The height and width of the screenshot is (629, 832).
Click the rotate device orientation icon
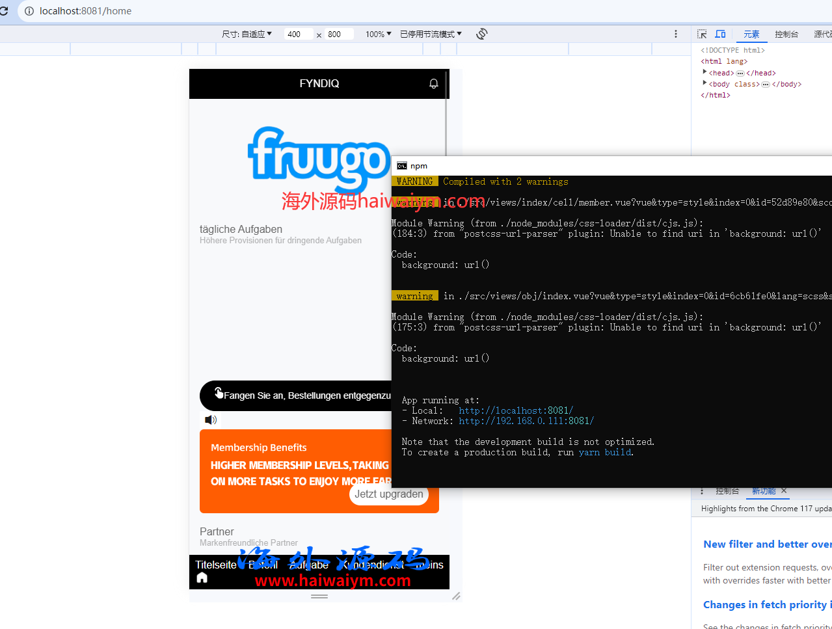click(x=482, y=34)
